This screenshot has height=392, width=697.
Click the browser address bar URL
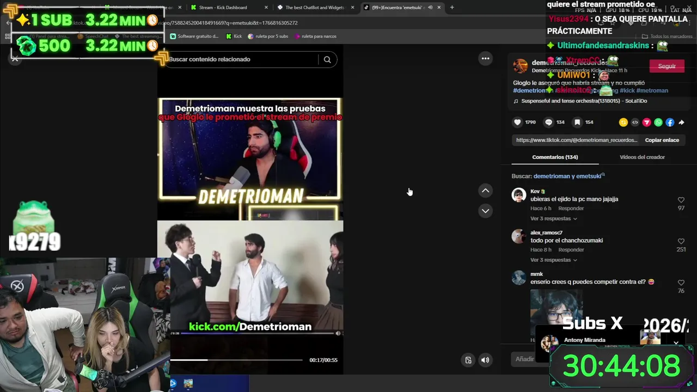click(229, 23)
